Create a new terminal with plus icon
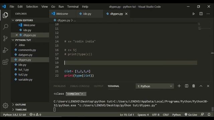The width and height of the screenshot is (214, 120). (x=179, y=86)
